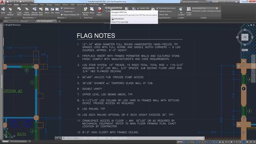Open Snap to Underlays ON dropdown
The width and height of the screenshot is (256, 144).
tap(71, 15)
